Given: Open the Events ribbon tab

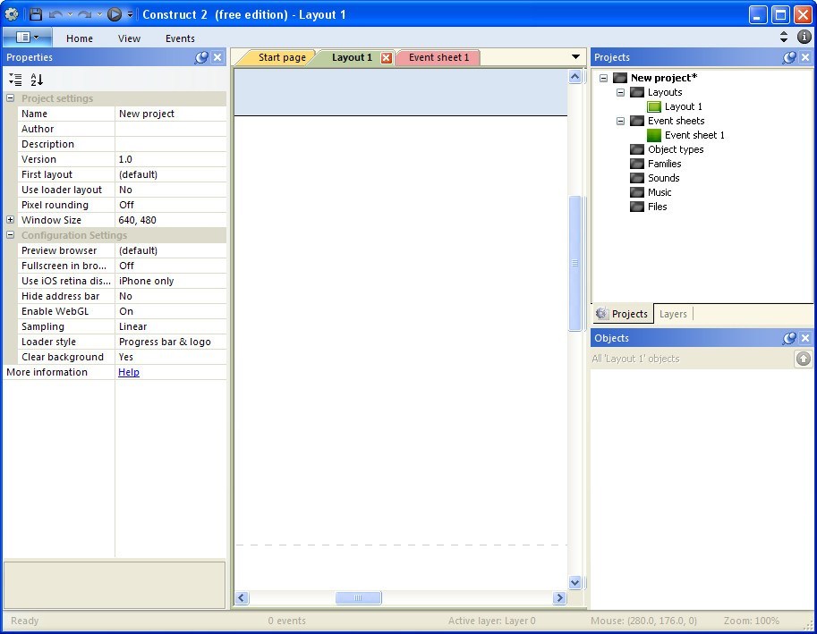Looking at the screenshot, I should coord(179,38).
